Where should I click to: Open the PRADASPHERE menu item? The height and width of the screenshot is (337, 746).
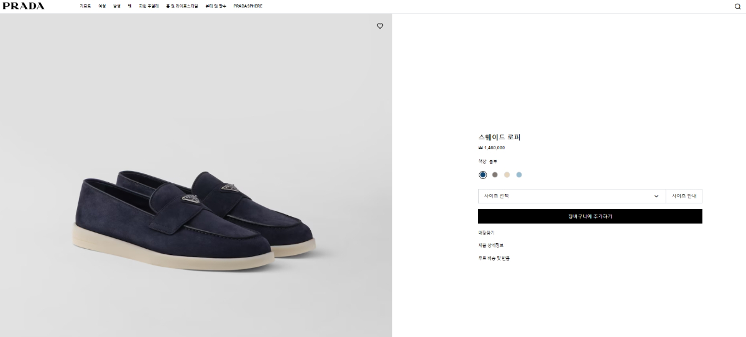pos(248,6)
